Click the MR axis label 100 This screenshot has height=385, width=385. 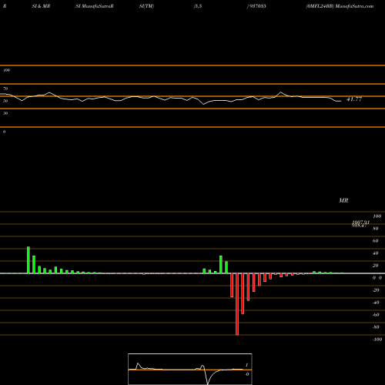click(x=377, y=216)
